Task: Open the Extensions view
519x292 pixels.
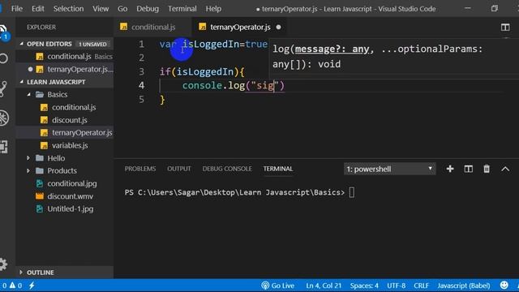Action: (x=3, y=147)
